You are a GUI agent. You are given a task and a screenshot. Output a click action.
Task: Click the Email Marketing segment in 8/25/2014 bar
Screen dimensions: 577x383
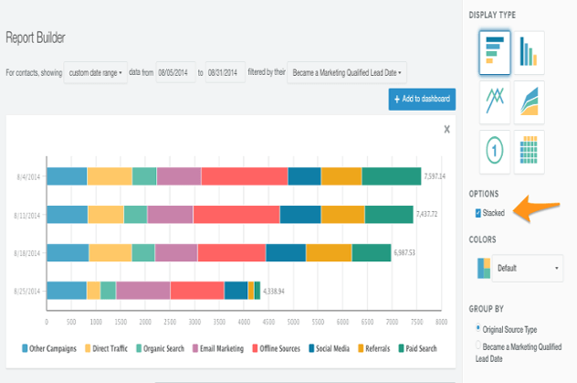tap(143, 291)
